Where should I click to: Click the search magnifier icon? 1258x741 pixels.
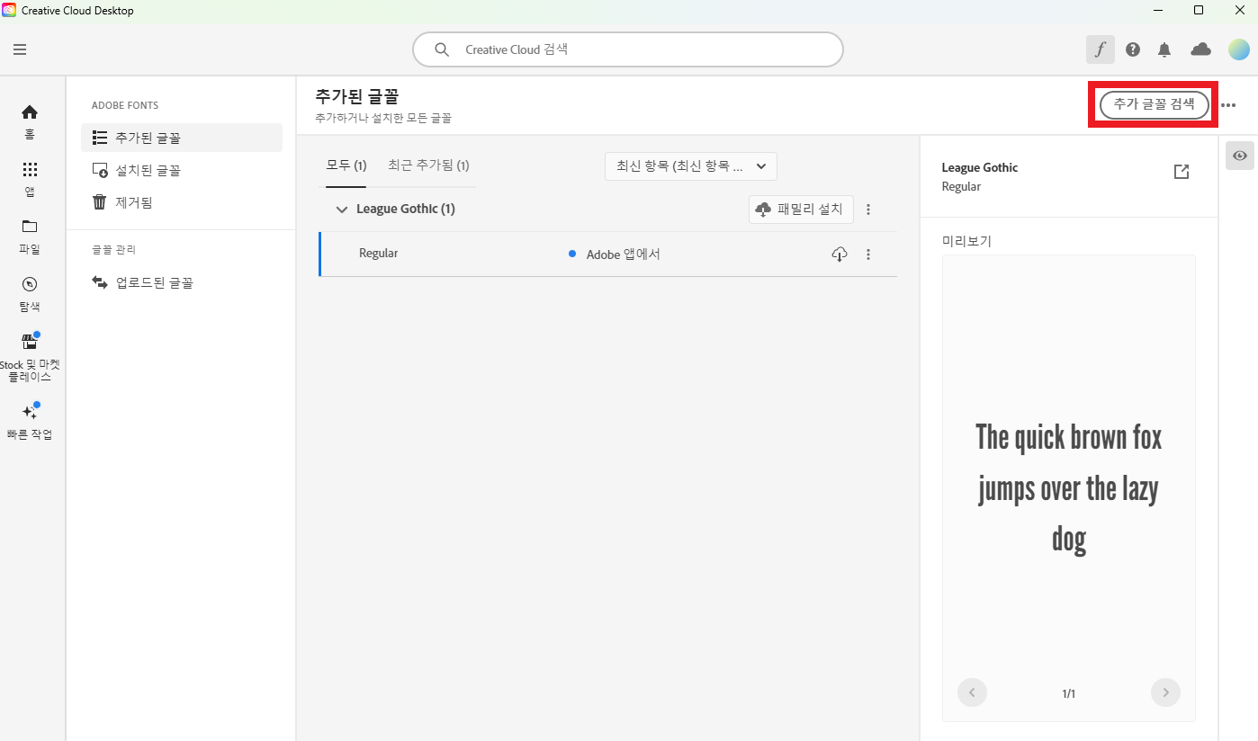click(x=442, y=49)
